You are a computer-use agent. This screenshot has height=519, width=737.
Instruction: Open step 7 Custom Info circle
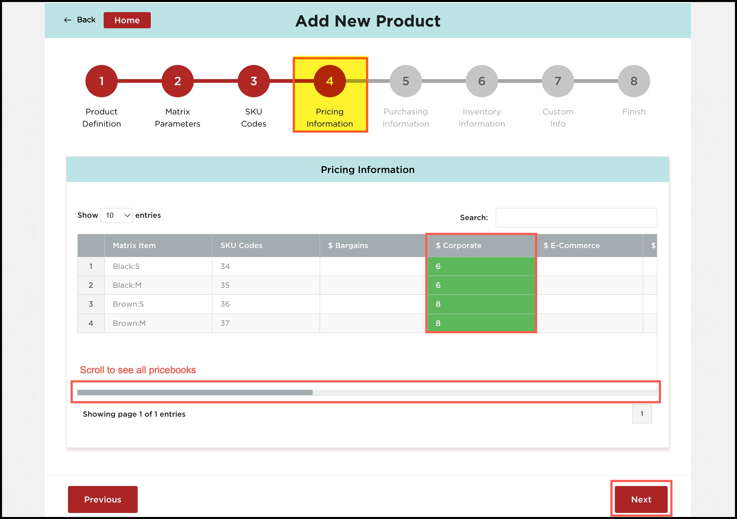[558, 81]
